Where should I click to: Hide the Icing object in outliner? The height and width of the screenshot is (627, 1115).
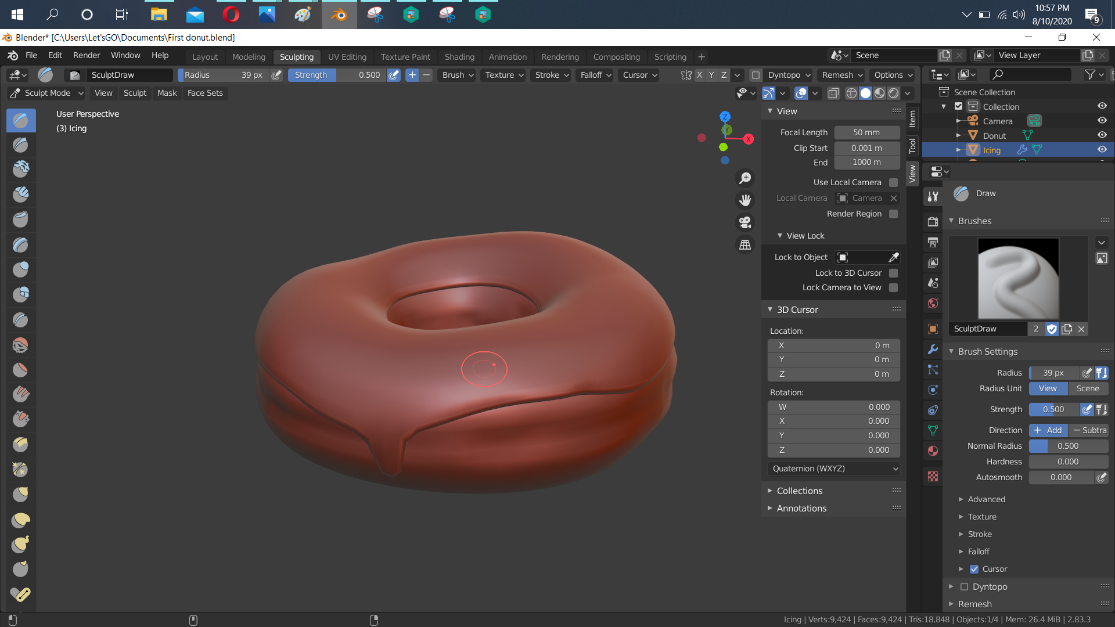pyautogui.click(x=1102, y=150)
